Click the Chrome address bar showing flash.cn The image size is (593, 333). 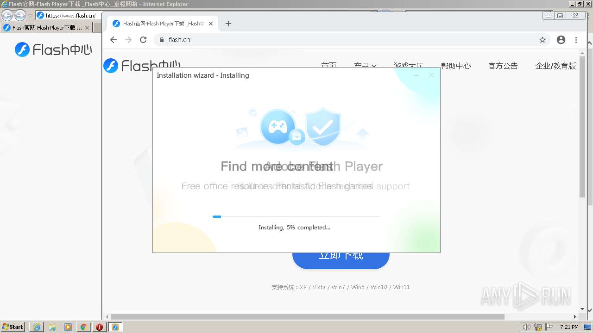pos(352,40)
